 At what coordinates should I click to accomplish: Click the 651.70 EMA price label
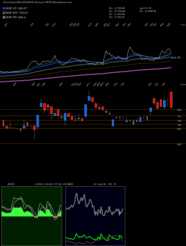click(x=175, y=58)
